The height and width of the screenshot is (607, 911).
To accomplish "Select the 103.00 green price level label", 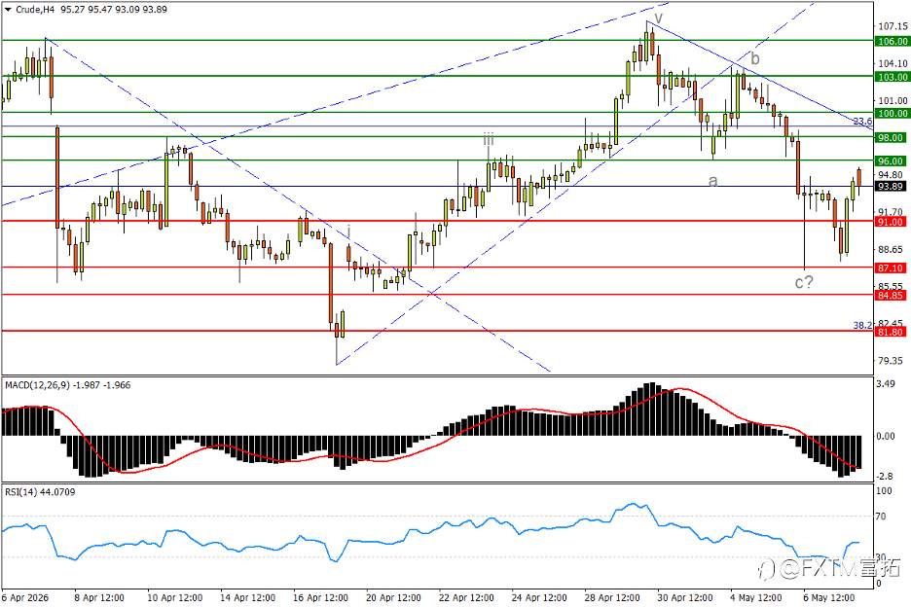I will [893, 77].
